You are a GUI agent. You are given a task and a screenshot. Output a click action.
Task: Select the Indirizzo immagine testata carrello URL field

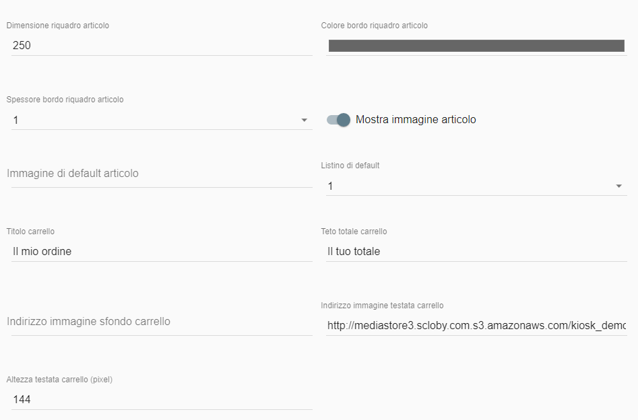(x=476, y=325)
